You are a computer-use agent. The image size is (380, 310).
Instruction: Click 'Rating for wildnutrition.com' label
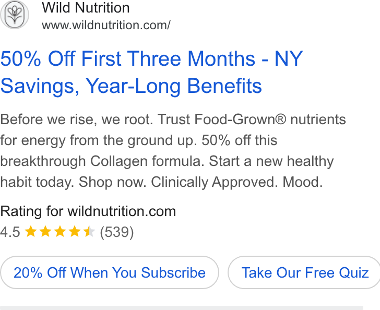(88, 211)
